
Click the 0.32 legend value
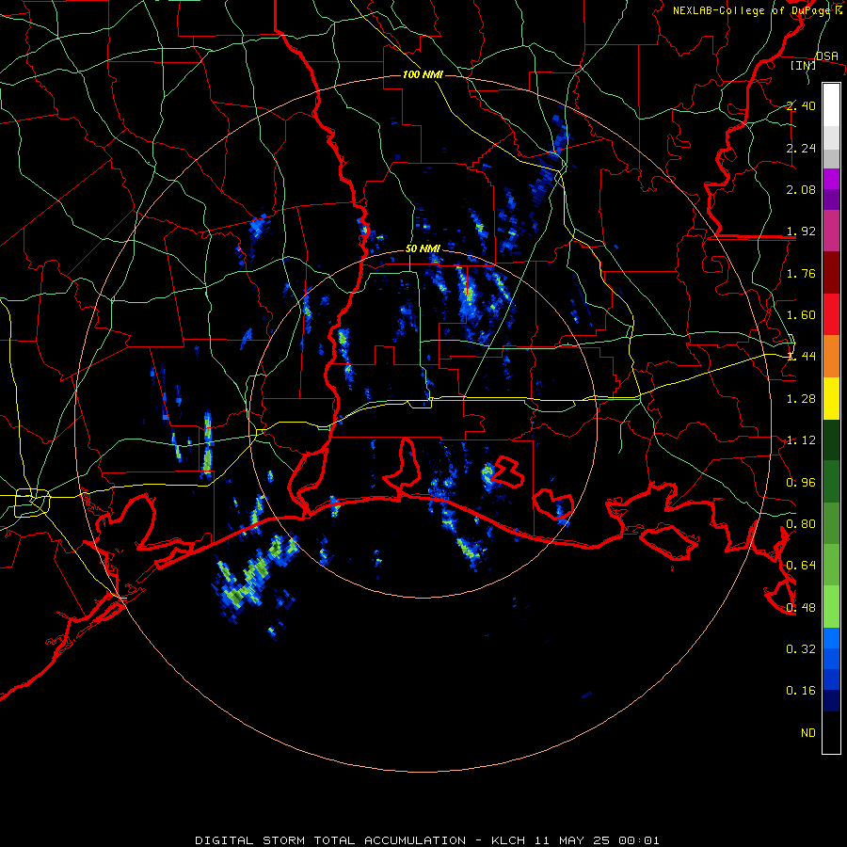pyautogui.click(x=801, y=649)
